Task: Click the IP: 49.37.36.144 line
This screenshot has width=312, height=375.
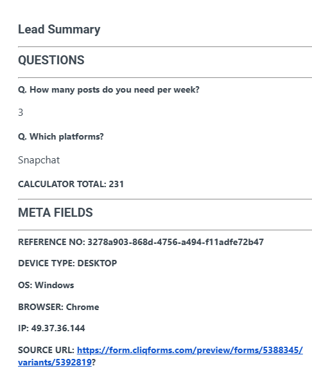Action: tap(51, 328)
